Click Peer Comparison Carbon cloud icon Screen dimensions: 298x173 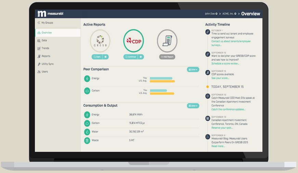(87, 91)
